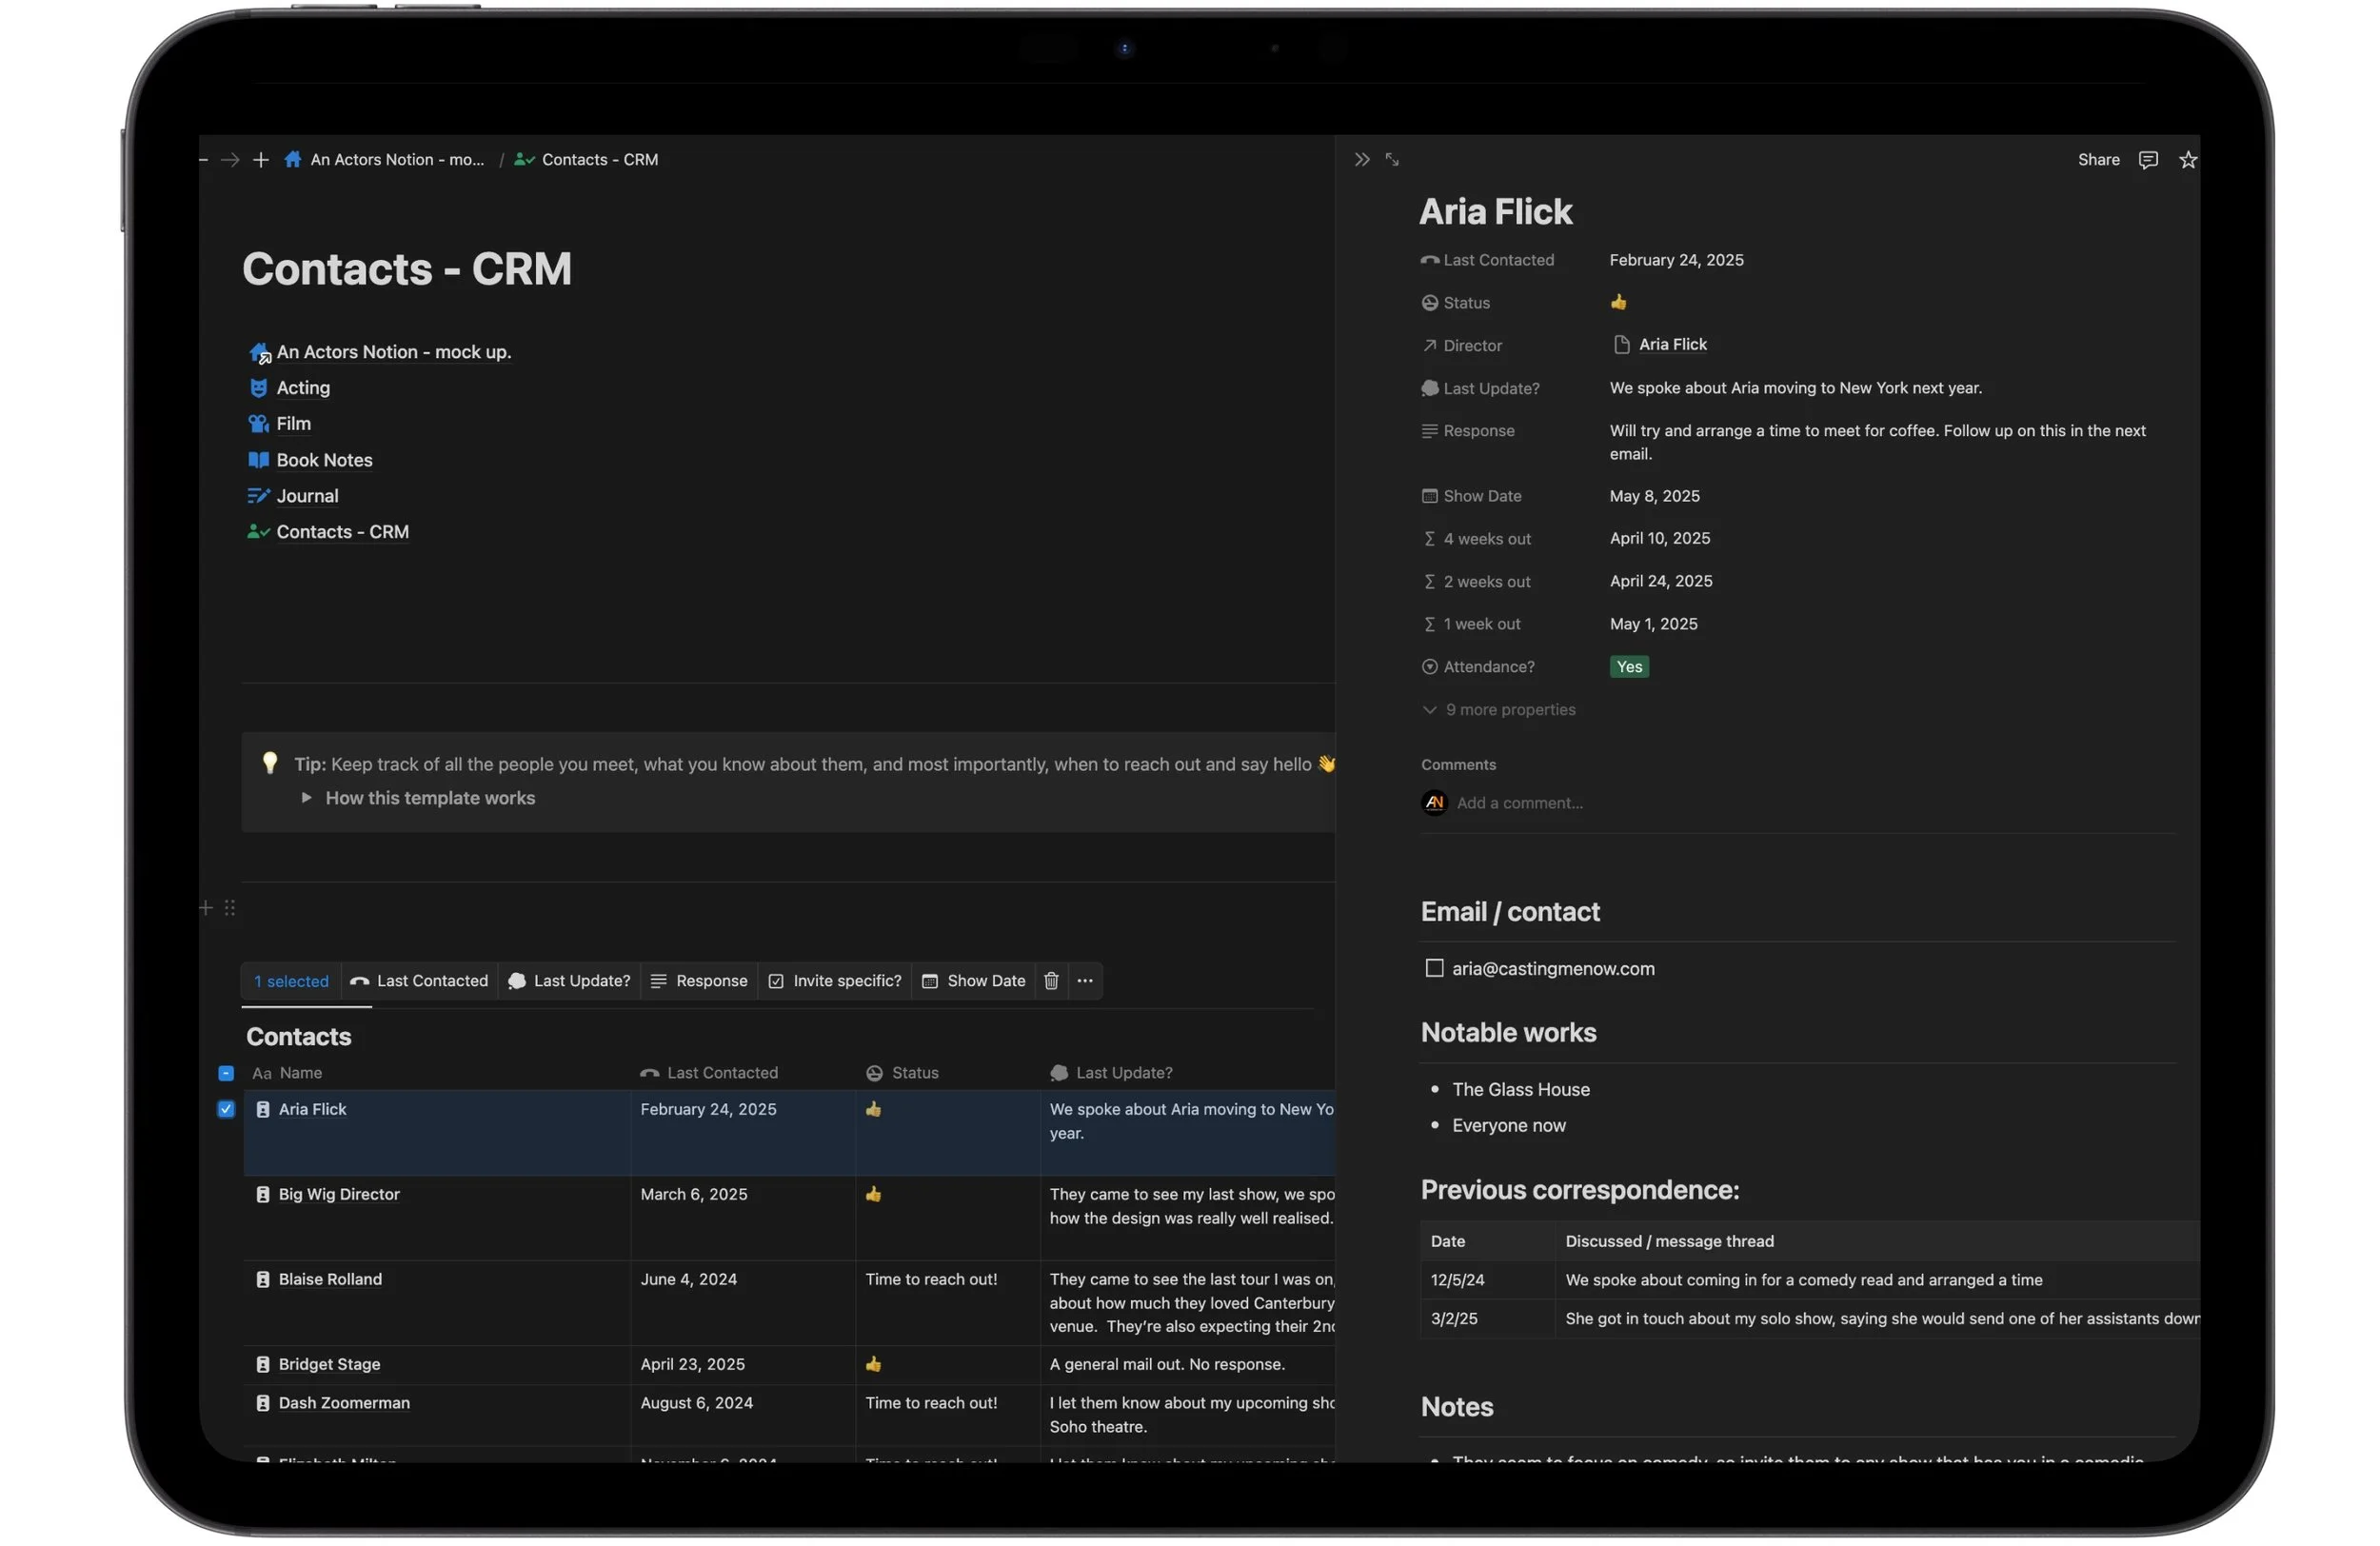Open the comments icon next to Share
2380x1546 pixels.
(x=2147, y=160)
